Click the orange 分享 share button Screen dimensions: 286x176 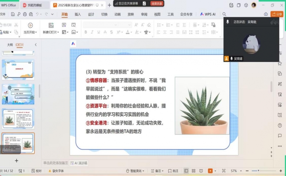click(x=277, y=14)
